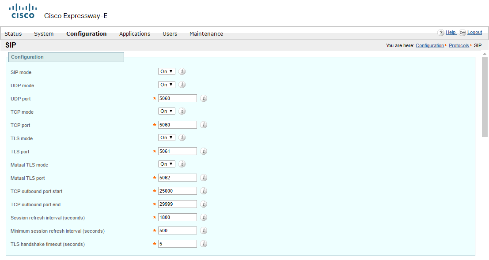Click the key Logout icon
Image resolution: width=489 pixels, height=260 pixels.
[x=462, y=33]
